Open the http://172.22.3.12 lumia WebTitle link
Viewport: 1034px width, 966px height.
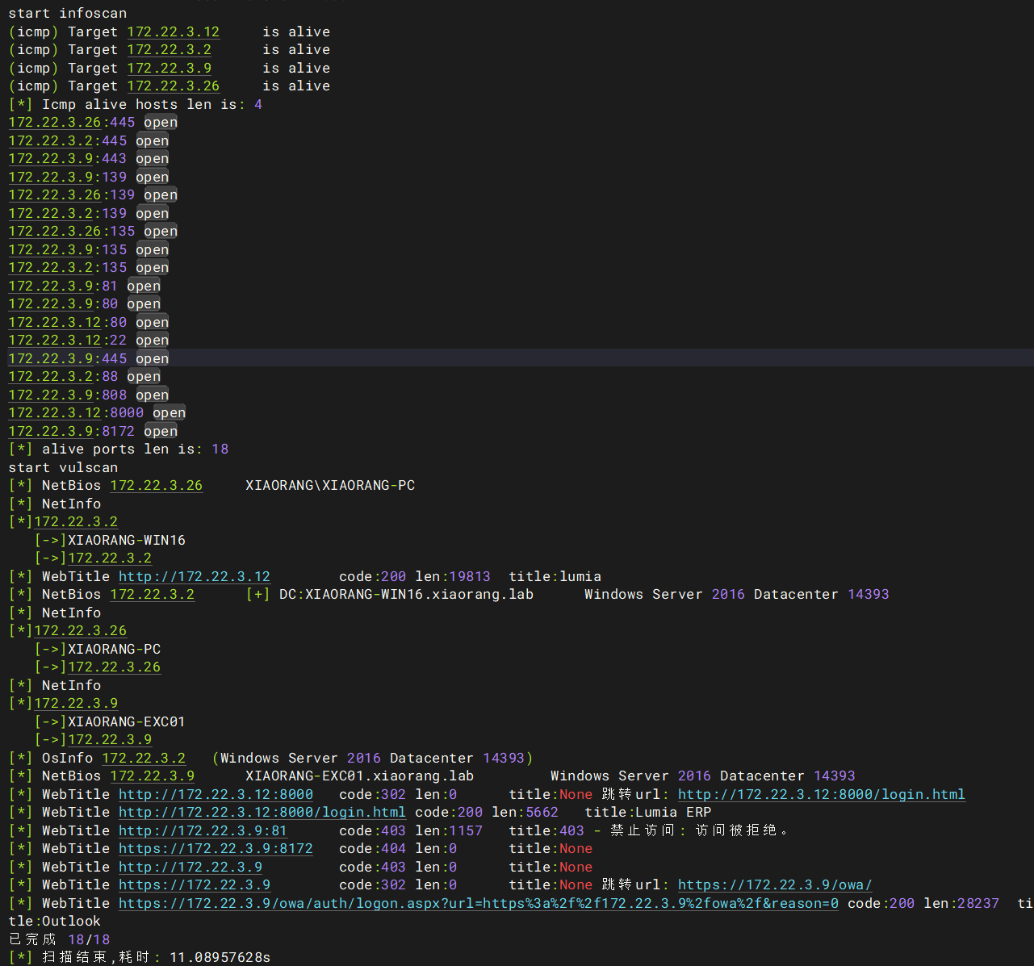[194, 576]
